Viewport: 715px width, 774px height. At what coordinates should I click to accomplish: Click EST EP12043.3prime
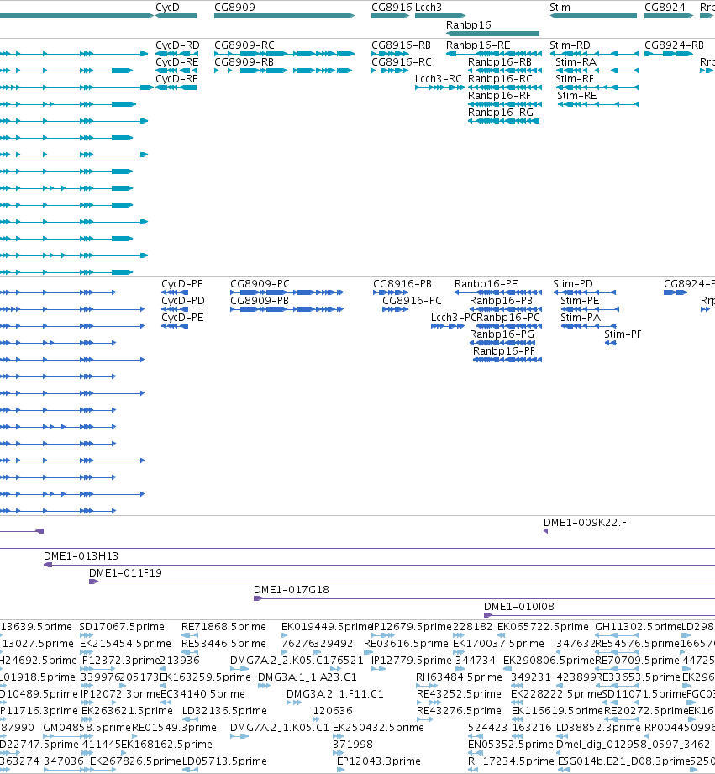pyautogui.click(x=340, y=770)
